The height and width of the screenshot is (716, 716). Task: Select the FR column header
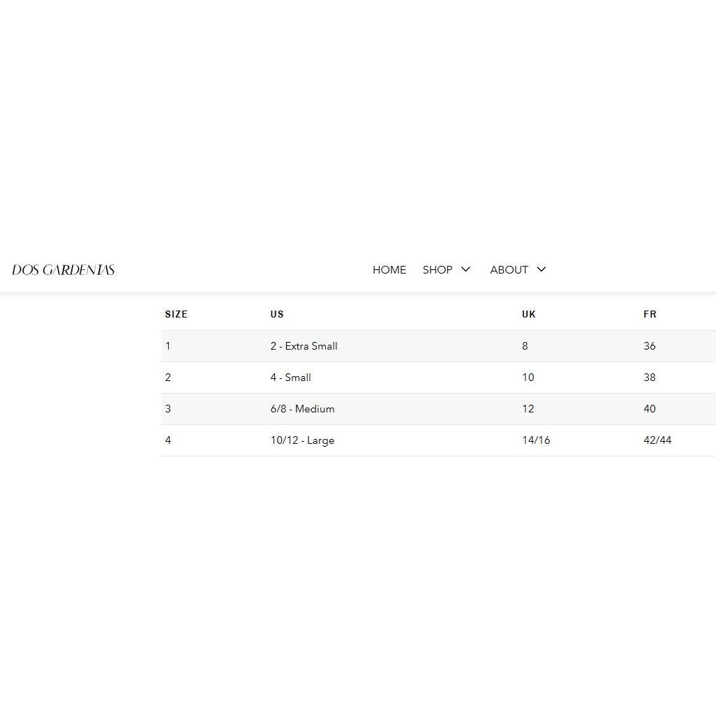[650, 314]
